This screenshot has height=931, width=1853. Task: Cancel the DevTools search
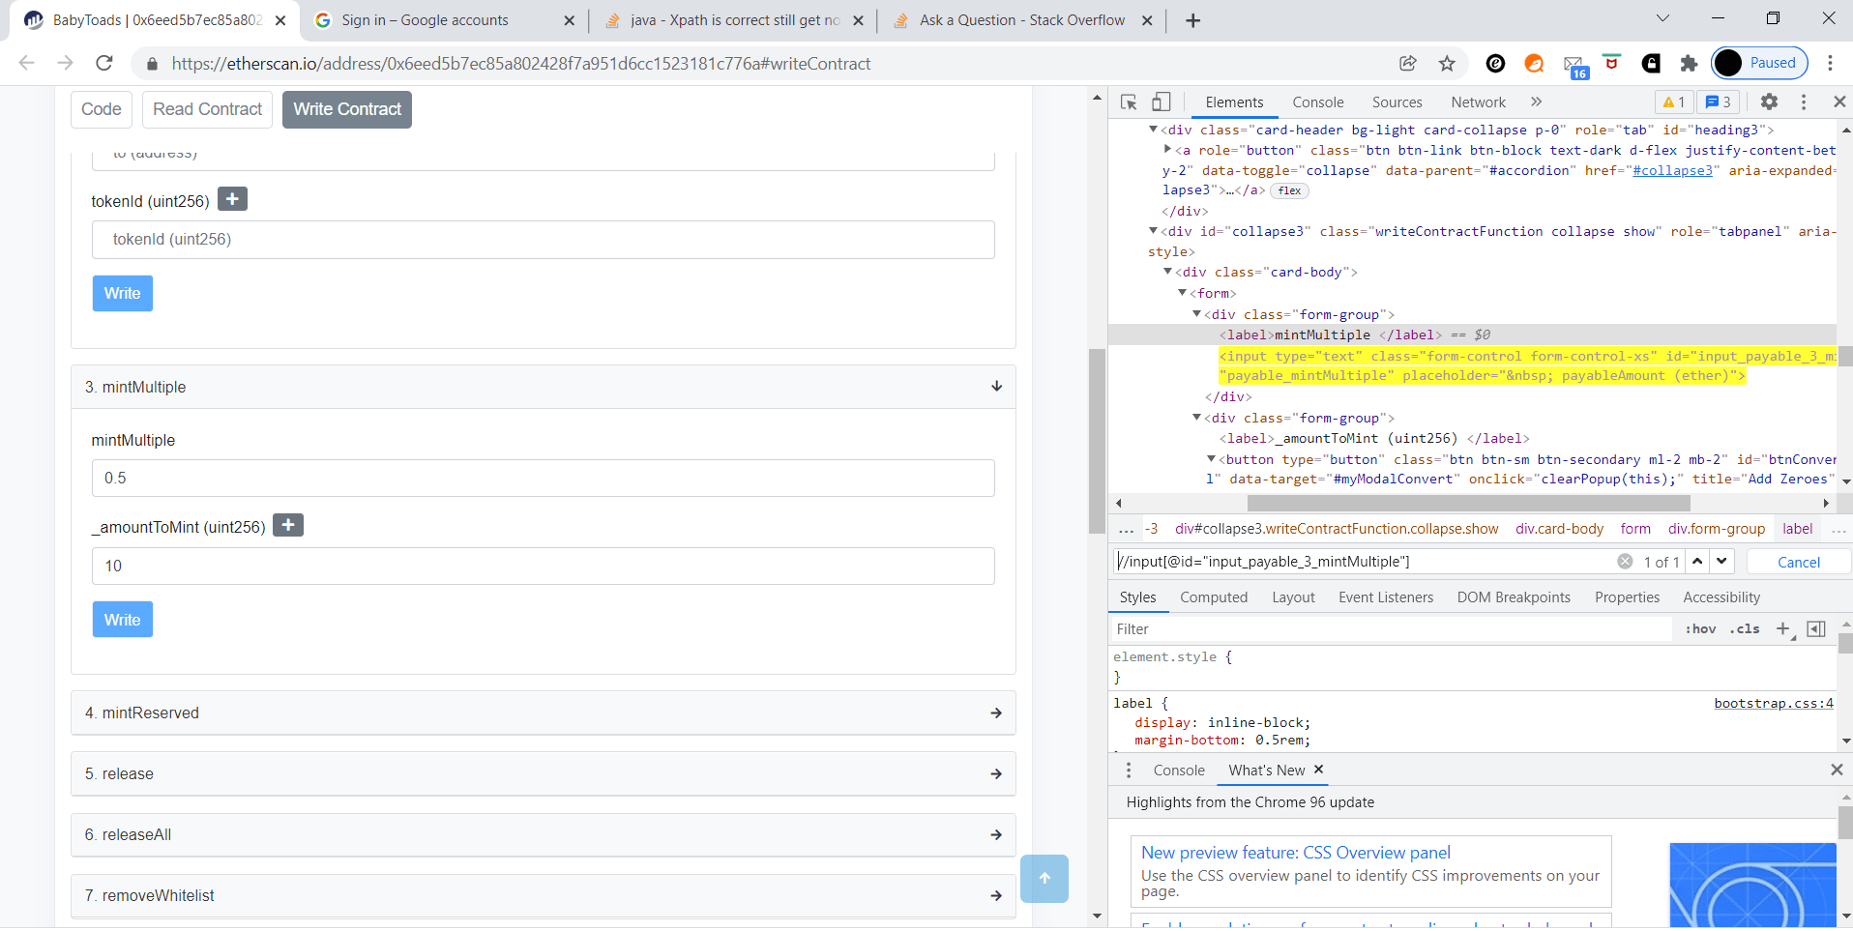point(1798,562)
